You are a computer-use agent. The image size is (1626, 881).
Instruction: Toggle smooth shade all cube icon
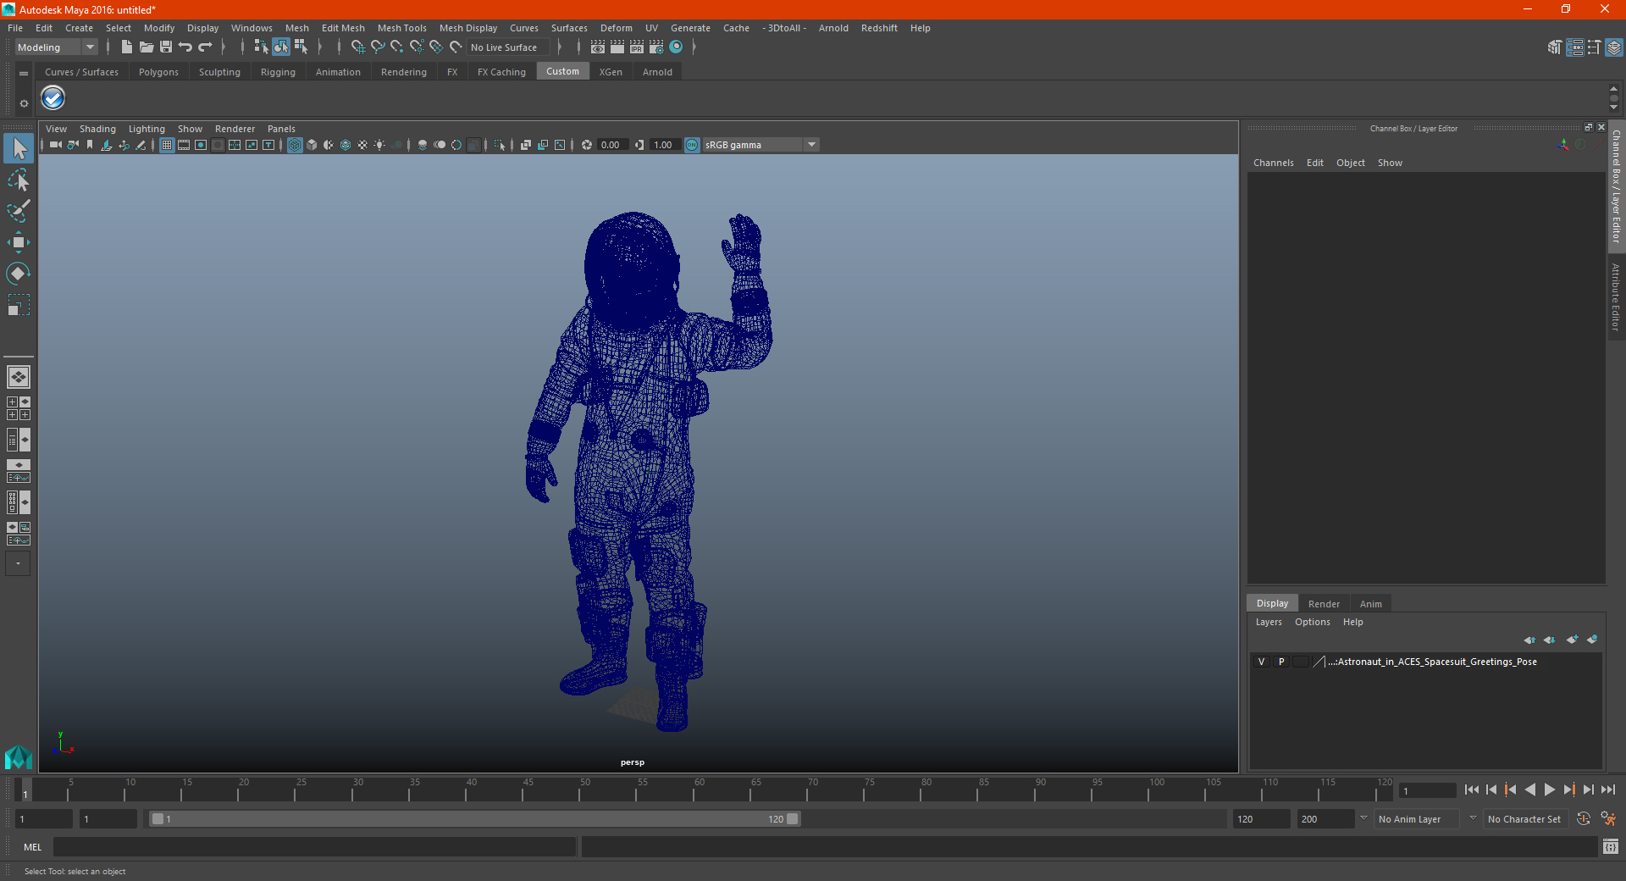point(312,145)
